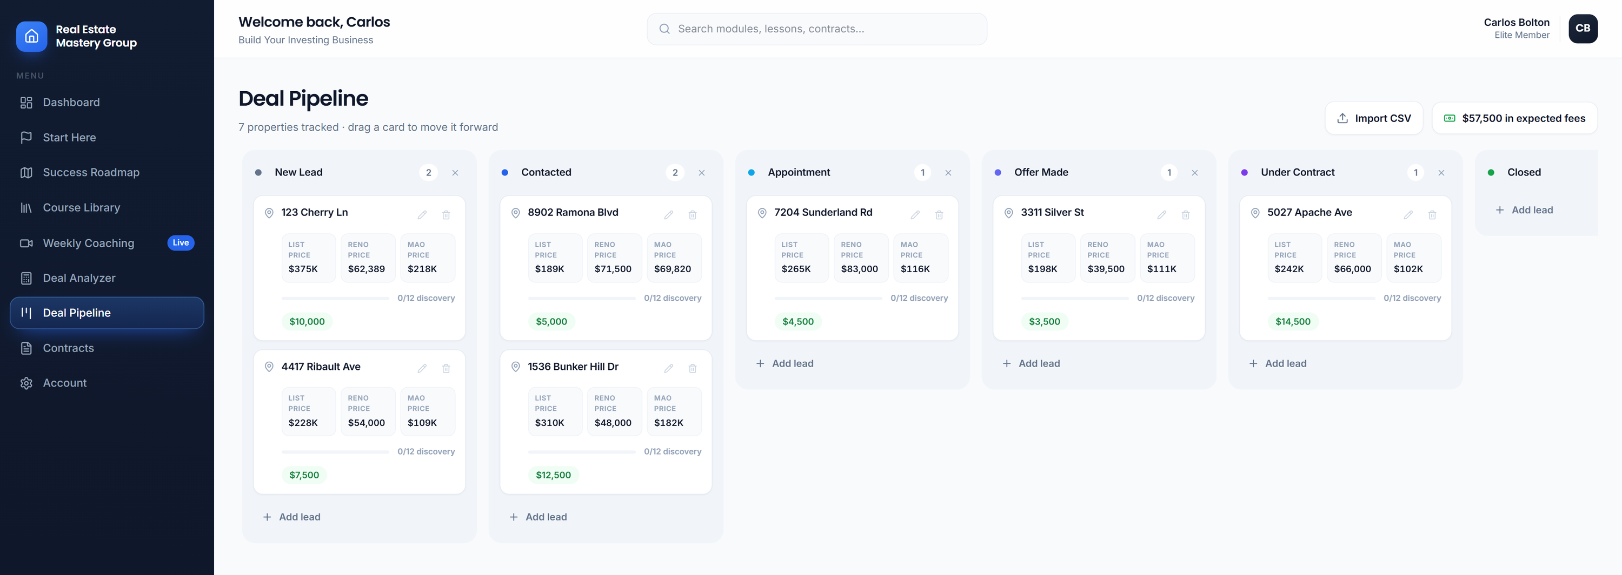Viewport: 1622px width, 575px height.
Task: Edit the 3311 Silver St lead
Action: click(x=1162, y=215)
